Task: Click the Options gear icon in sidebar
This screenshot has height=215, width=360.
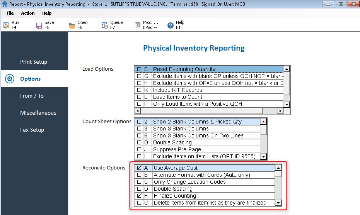Action: click(10, 79)
